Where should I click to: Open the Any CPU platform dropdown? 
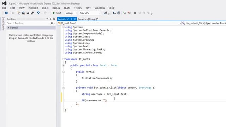click(90, 13)
